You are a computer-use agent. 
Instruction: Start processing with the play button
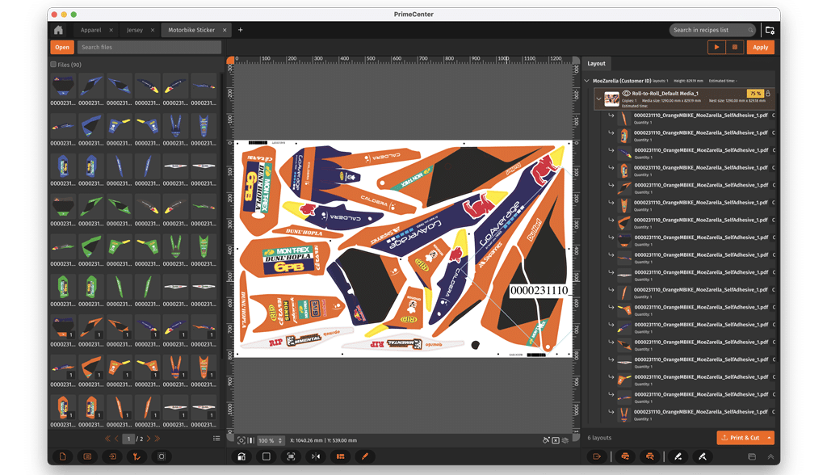click(716, 47)
